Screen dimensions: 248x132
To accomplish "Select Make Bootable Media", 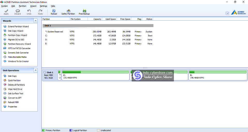I will (x=17, y=57).
